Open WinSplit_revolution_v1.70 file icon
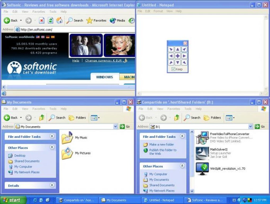This screenshot has height=204, width=270. coord(202,169)
